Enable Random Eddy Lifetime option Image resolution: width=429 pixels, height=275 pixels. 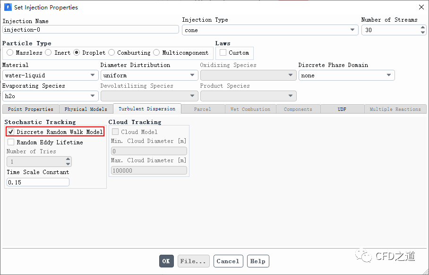[11, 142]
